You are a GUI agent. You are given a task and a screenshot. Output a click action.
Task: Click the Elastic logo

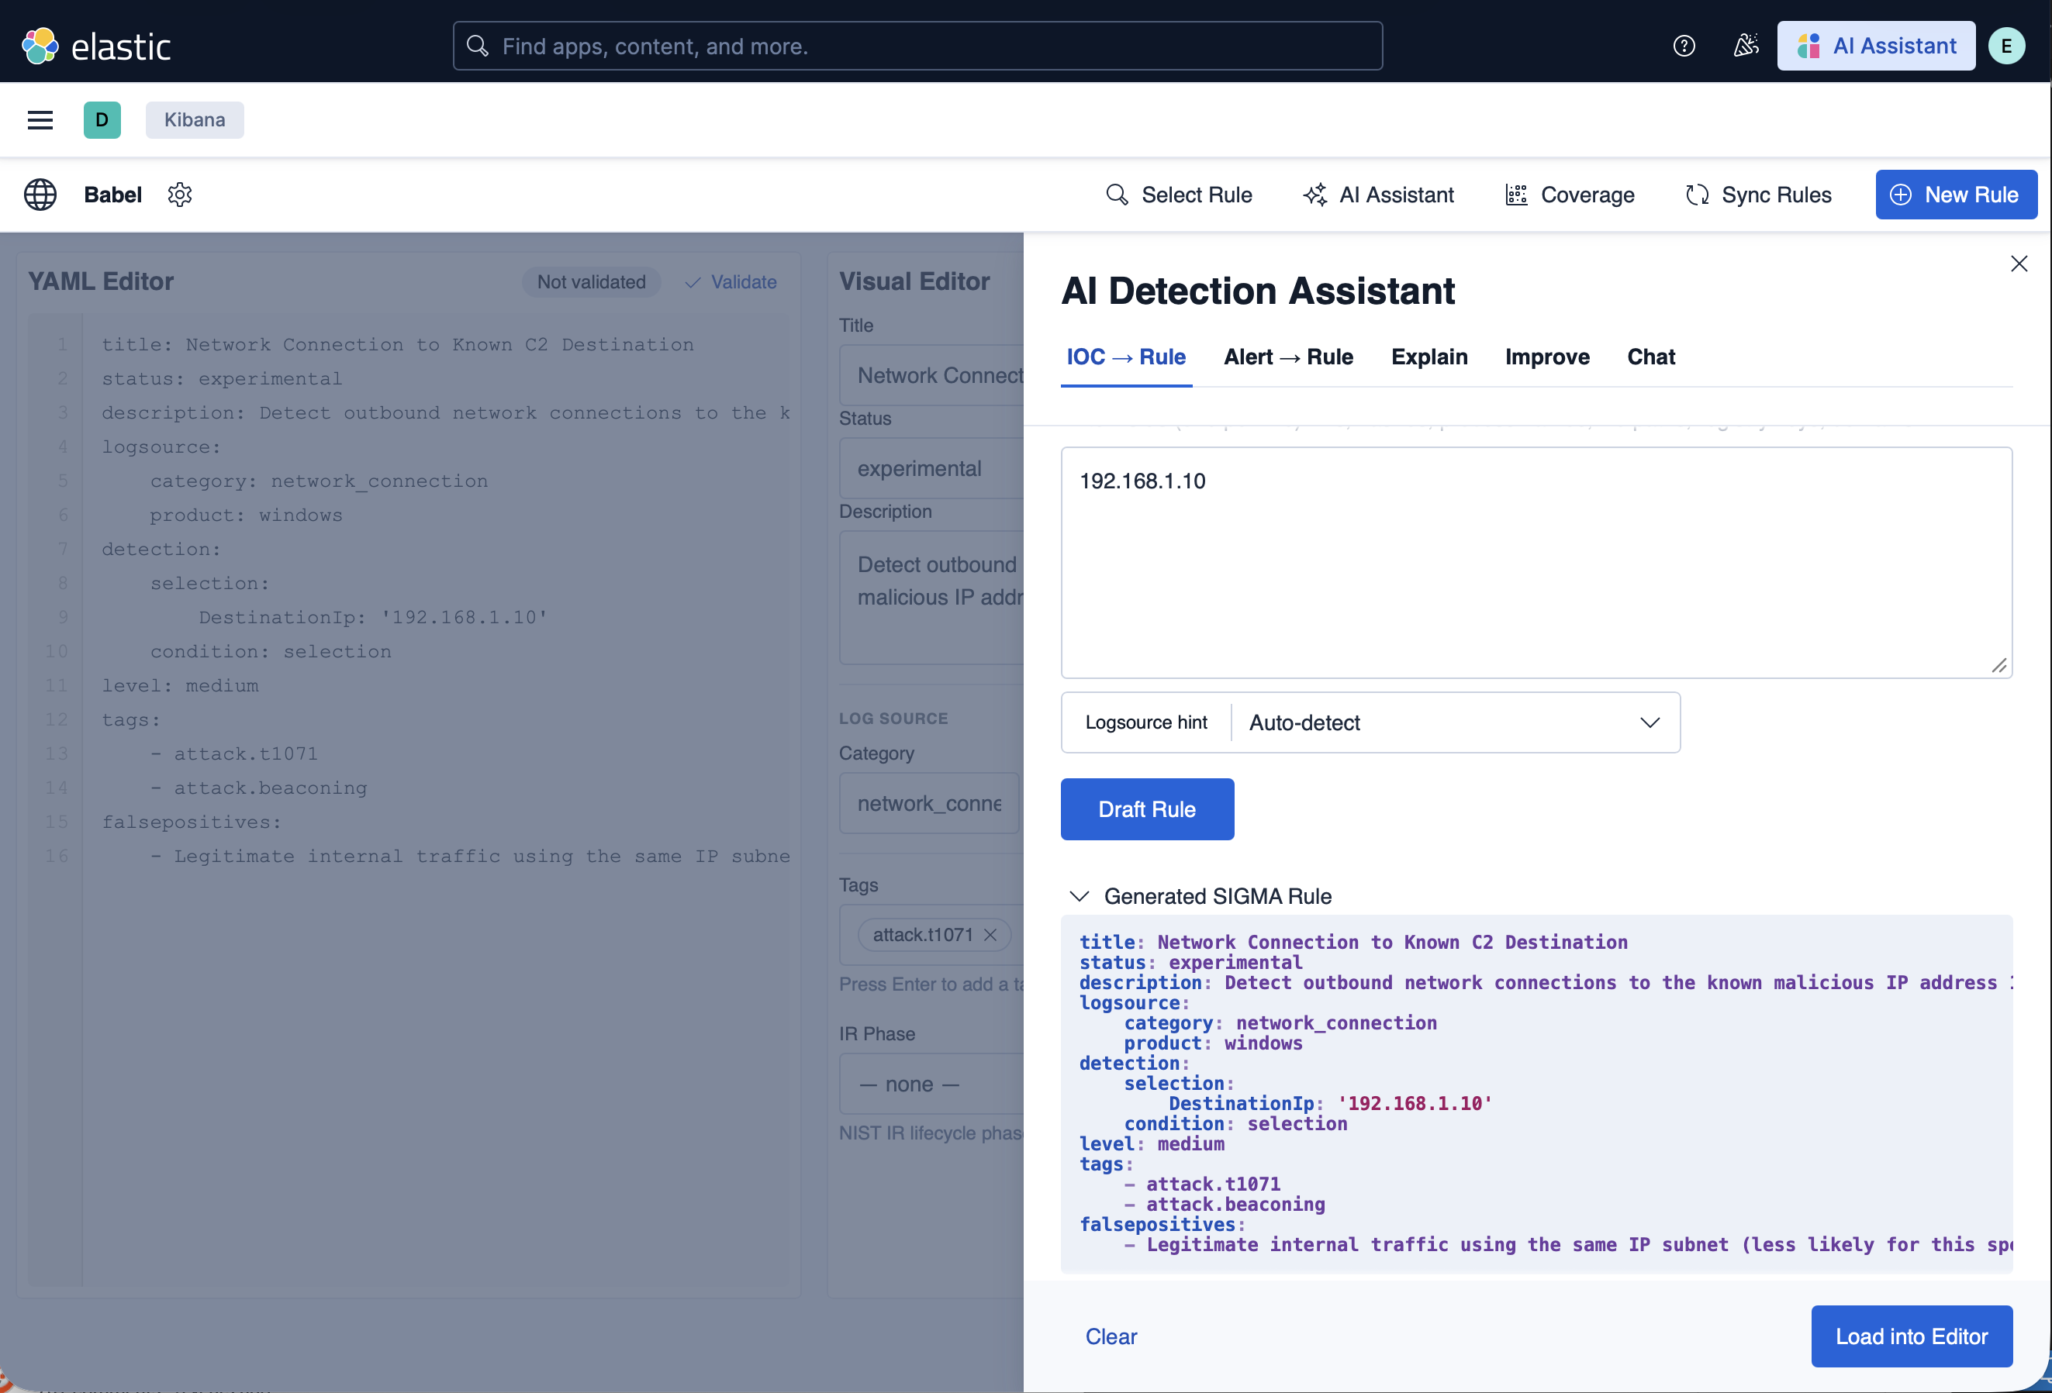[96, 46]
